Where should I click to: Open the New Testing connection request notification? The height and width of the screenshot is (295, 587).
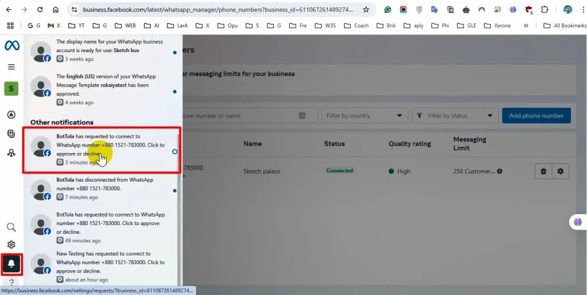[x=103, y=262]
